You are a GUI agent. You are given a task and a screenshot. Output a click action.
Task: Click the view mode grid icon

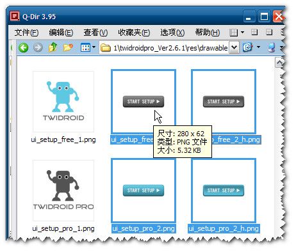85,47
